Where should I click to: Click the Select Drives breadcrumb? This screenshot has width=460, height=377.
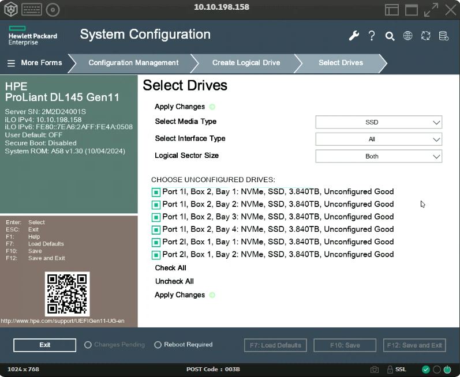click(341, 63)
